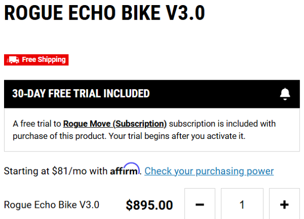Viewport: 304px width, 219px height.
Task: Click the 'A free trial to' description text
Action: coord(37,124)
